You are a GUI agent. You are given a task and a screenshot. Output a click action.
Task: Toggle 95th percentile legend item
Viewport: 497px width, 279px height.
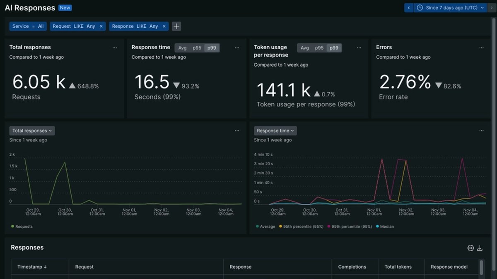[x=301, y=227]
